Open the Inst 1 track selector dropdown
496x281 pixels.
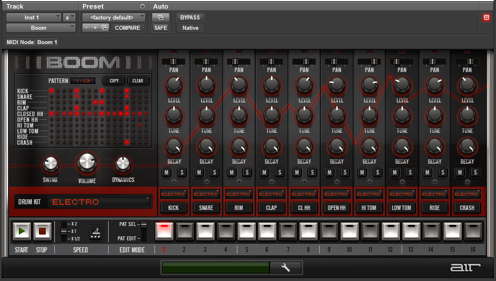pos(34,17)
